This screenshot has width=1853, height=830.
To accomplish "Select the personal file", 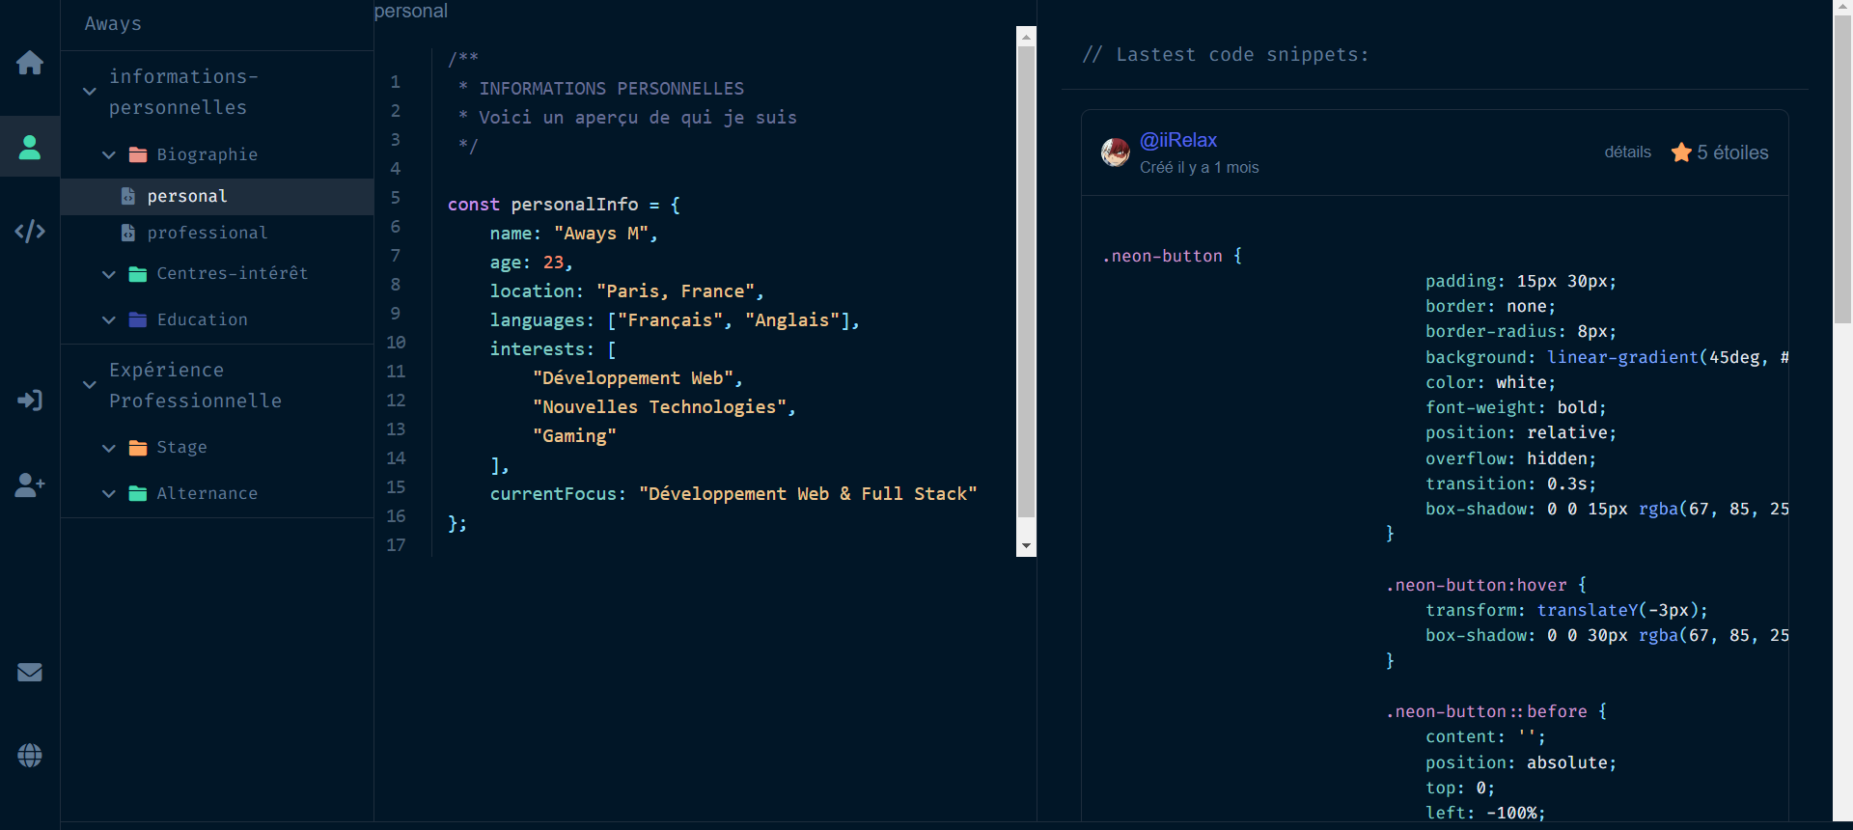I will click(x=187, y=196).
